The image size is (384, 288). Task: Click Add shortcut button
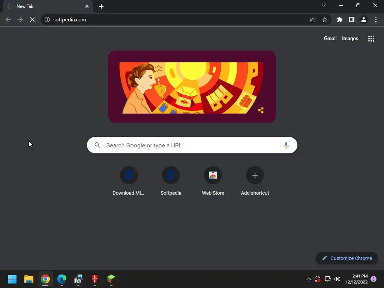click(255, 181)
